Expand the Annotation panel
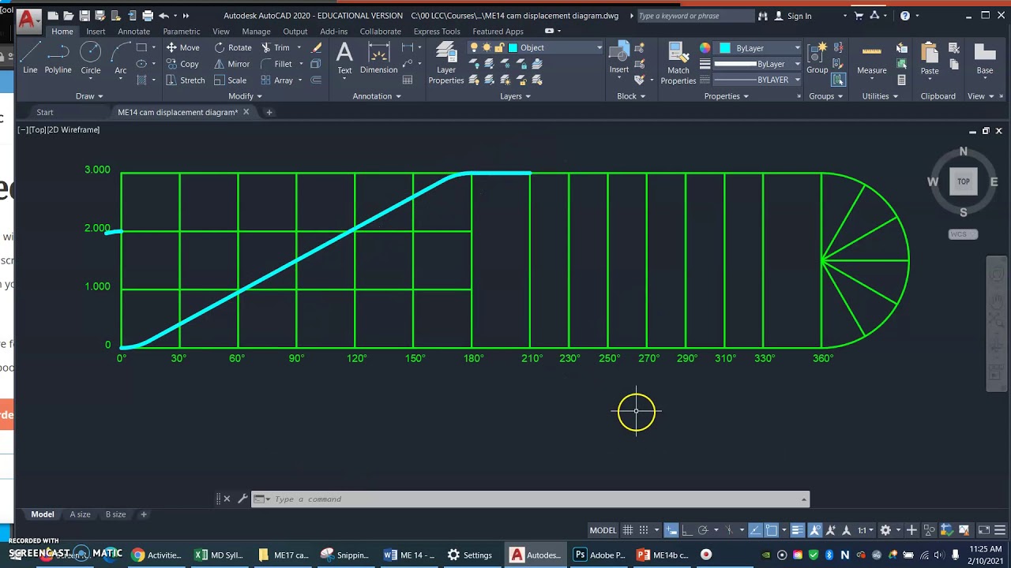1011x568 pixels. coord(377,96)
